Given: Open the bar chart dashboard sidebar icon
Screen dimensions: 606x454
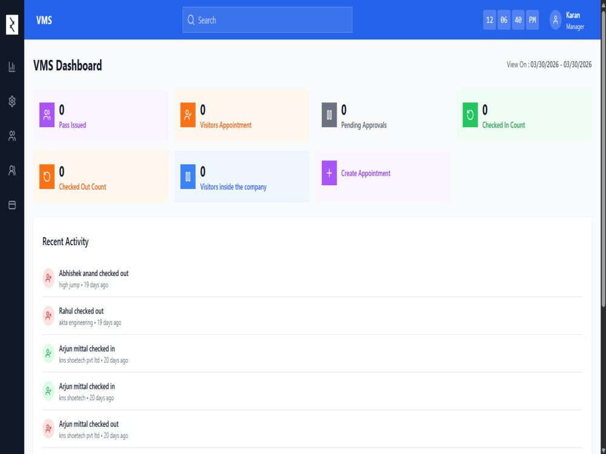Looking at the screenshot, I should coord(12,67).
